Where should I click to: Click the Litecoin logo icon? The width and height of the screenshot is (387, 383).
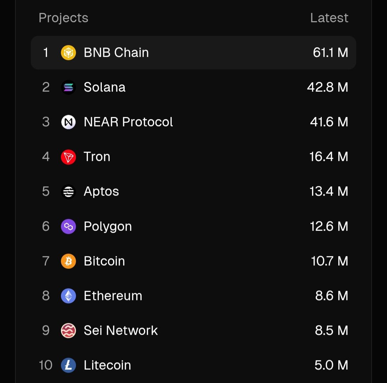[68, 365]
